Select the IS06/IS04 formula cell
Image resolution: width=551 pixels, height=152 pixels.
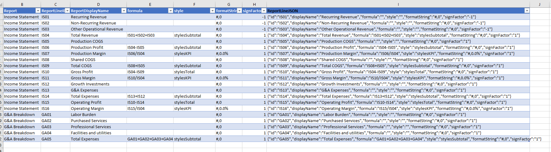150,53
